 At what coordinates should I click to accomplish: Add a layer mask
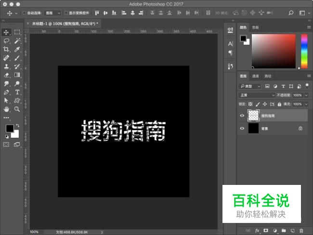point(266,231)
